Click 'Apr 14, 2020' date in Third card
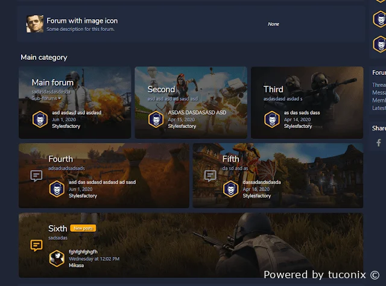386x286 pixels. pos(297,119)
